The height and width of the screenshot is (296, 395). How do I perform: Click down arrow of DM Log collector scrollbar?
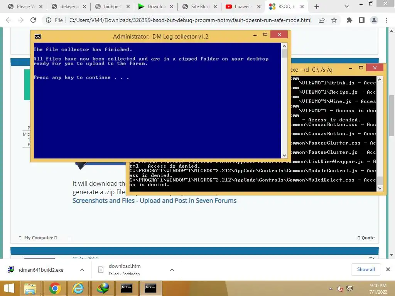(284, 156)
